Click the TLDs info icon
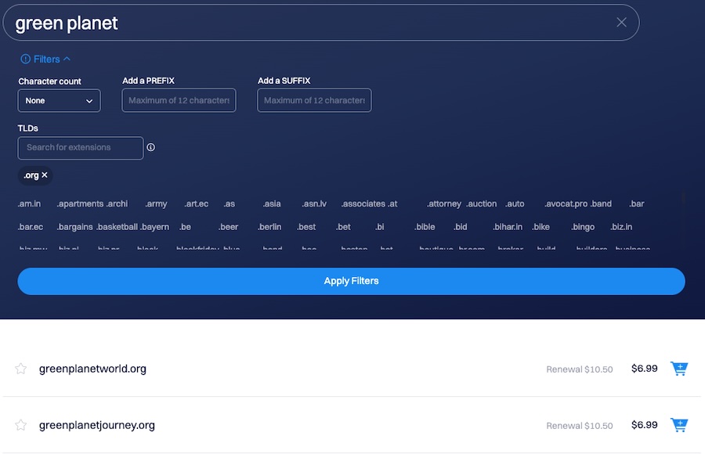 (151, 147)
